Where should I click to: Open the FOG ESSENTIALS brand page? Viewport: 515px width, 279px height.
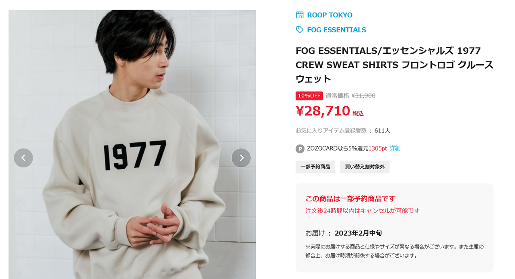[x=336, y=30]
